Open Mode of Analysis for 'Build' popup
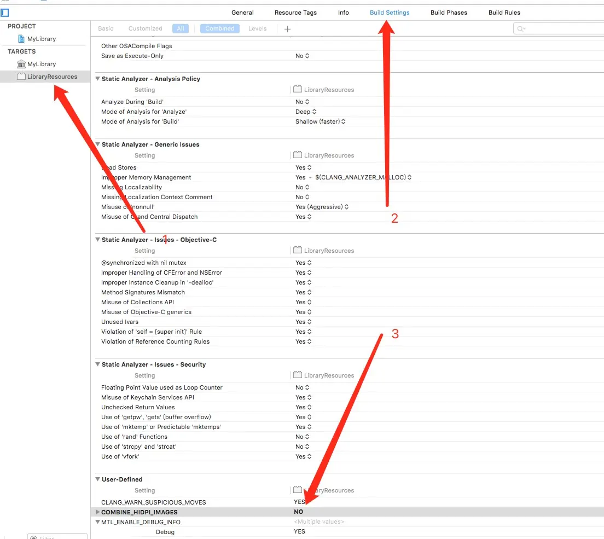 tap(320, 121)
